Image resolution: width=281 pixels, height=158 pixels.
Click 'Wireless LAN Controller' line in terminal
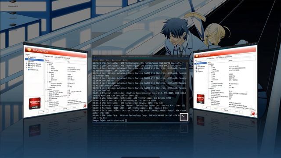pyautogui.click(x=115, y=96)
